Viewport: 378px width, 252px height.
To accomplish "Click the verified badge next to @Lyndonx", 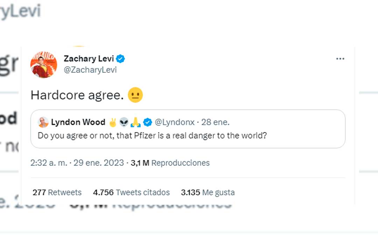I will [148, 122].
